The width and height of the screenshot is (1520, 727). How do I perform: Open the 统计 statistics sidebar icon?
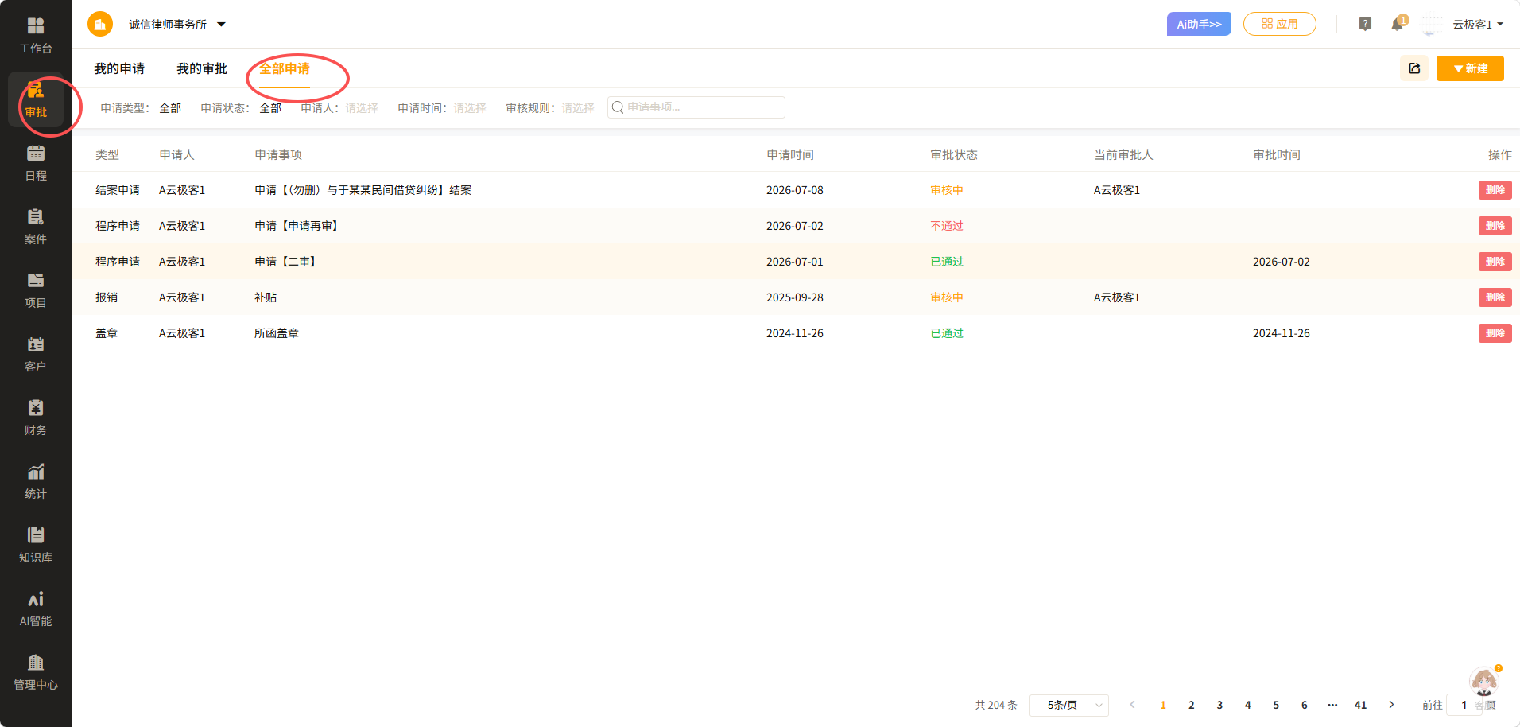point(36,481)
